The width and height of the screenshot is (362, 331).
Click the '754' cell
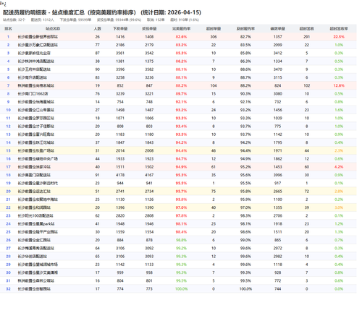[x=120, y=102]
